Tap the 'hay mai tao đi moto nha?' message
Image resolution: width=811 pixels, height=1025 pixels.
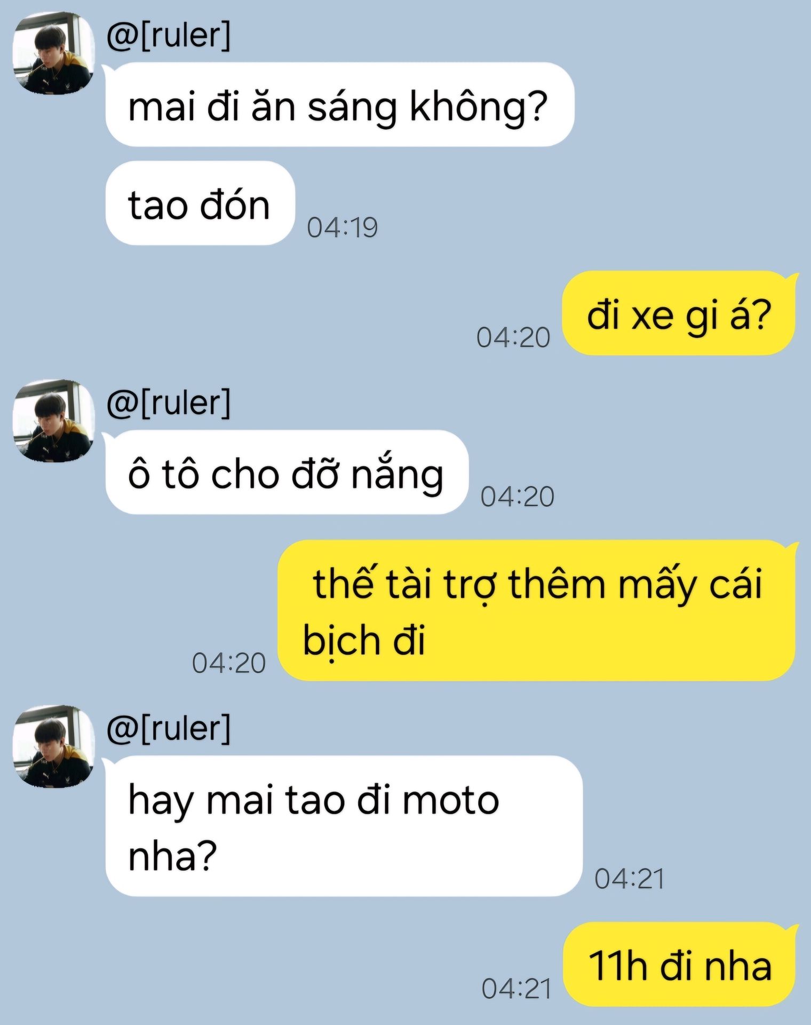coord(344,826)
